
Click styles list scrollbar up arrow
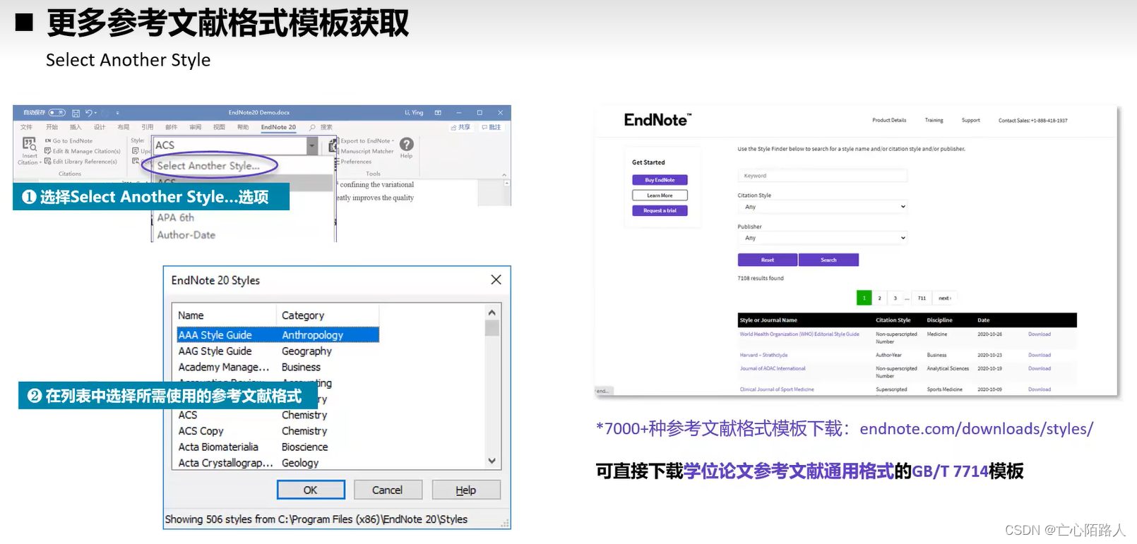tap(492, 312)
